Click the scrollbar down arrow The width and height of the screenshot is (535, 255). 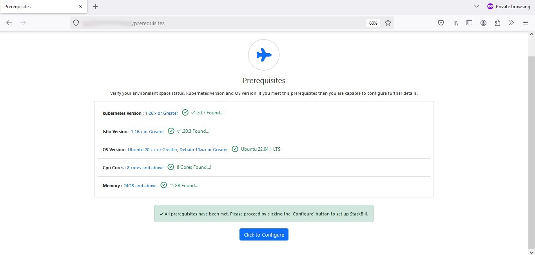coord(531,252)
